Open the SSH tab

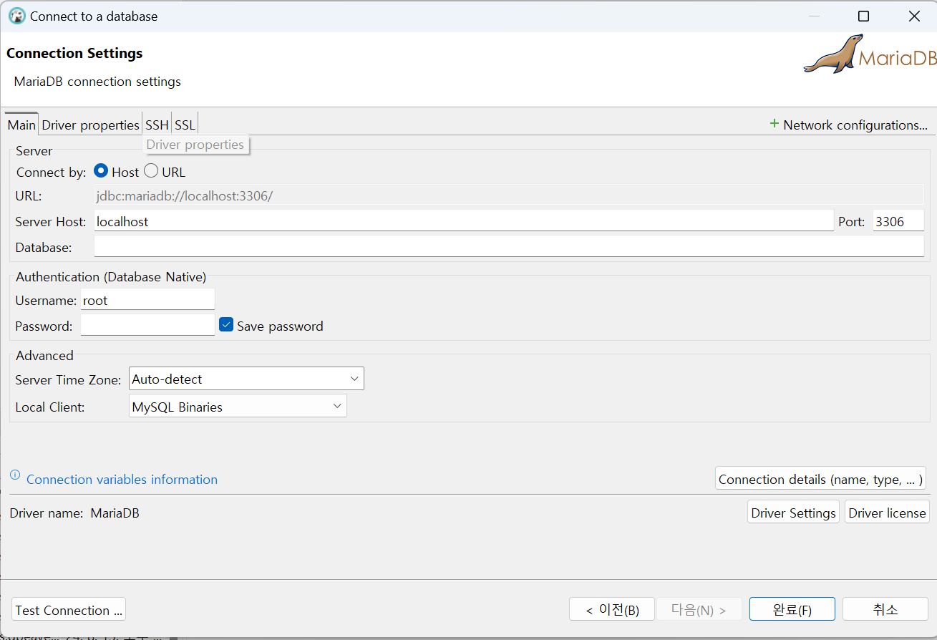(157, 125)
